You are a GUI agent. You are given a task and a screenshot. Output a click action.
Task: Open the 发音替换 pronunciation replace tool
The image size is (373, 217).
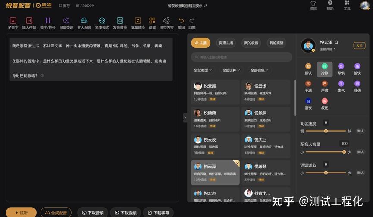[120, 23]
